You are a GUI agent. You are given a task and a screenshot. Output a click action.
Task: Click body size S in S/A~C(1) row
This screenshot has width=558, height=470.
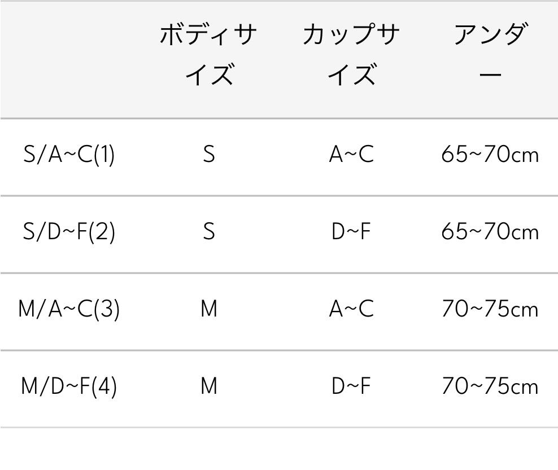pos(209,155)
